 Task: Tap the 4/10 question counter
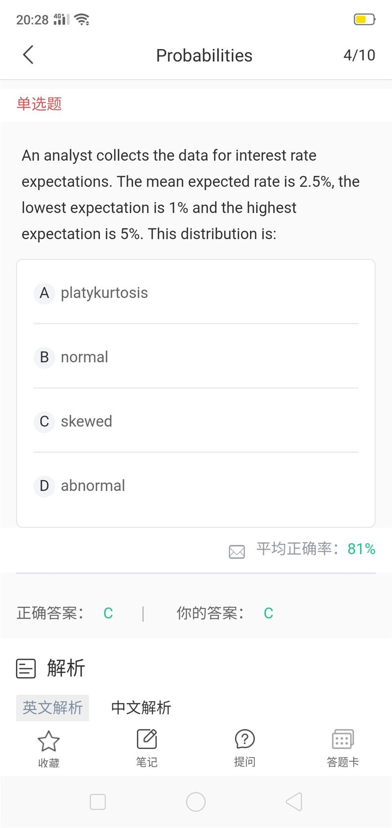359,55
